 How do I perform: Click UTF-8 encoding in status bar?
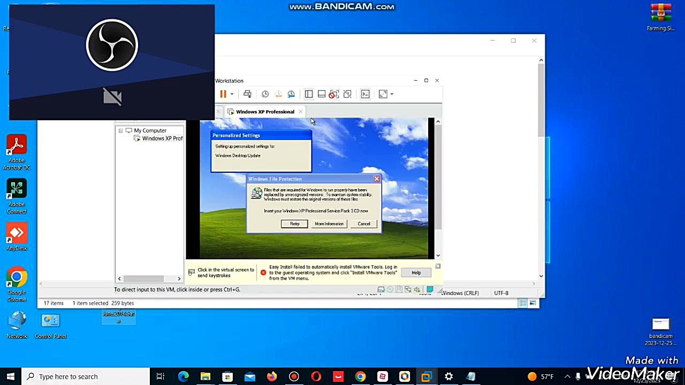[501, 293]
